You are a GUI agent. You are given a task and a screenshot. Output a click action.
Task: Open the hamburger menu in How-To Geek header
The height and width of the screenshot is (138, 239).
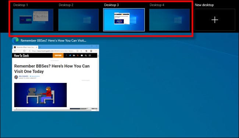click(x=90, y=55)
